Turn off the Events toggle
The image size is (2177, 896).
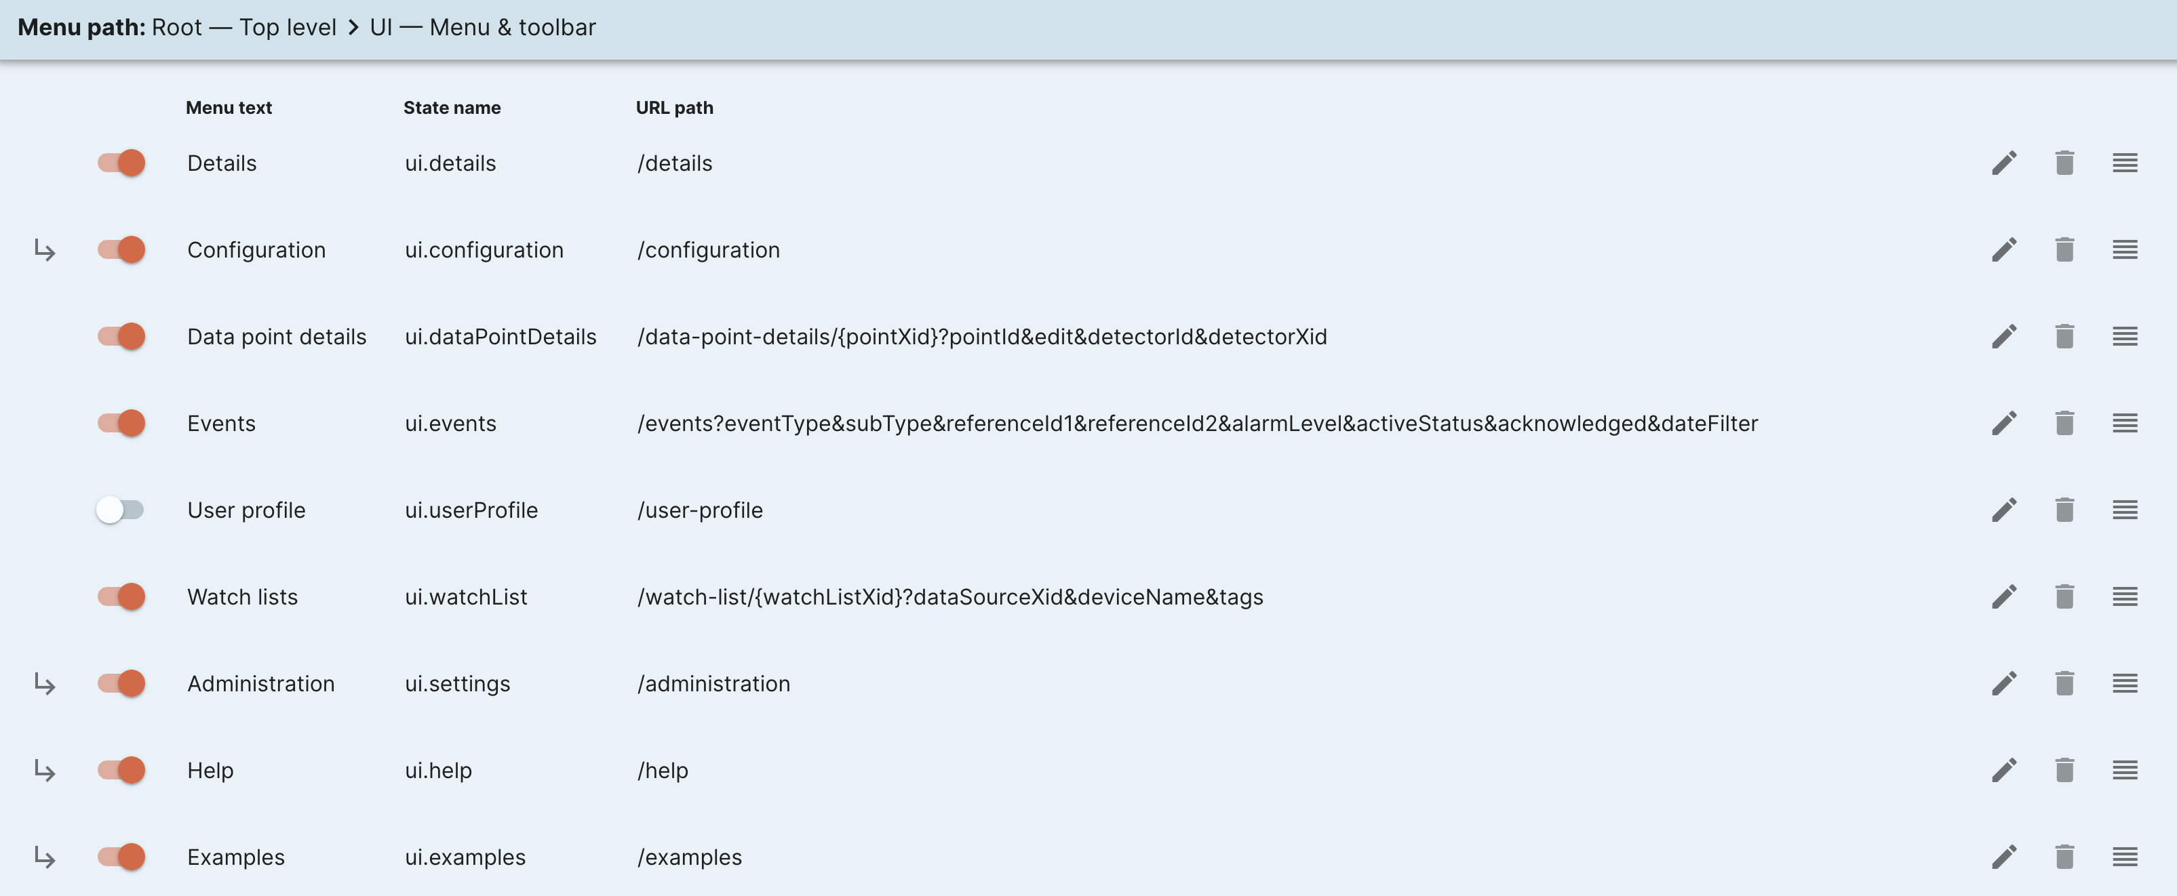[121, 423]
